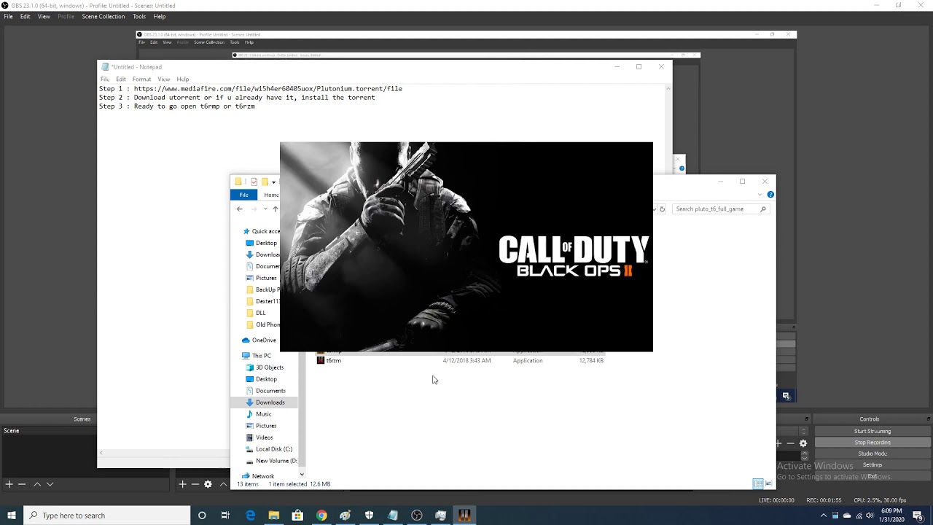Click the navigation pane scrollbar down arrow

[x=302, y=475]
